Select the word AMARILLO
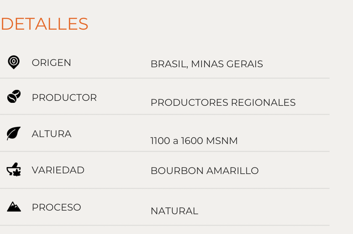The image size is (353, 234). (x=233, y=171)
